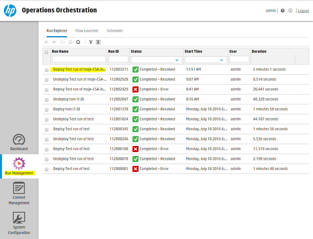Sort by the Run Name column header

click(60, 52)
